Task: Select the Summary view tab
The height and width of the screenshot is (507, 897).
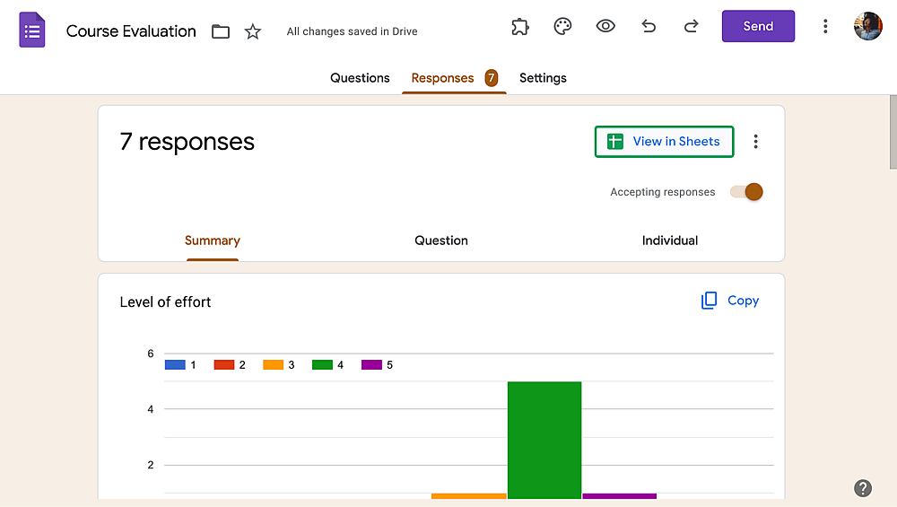Action: (213, 240)
